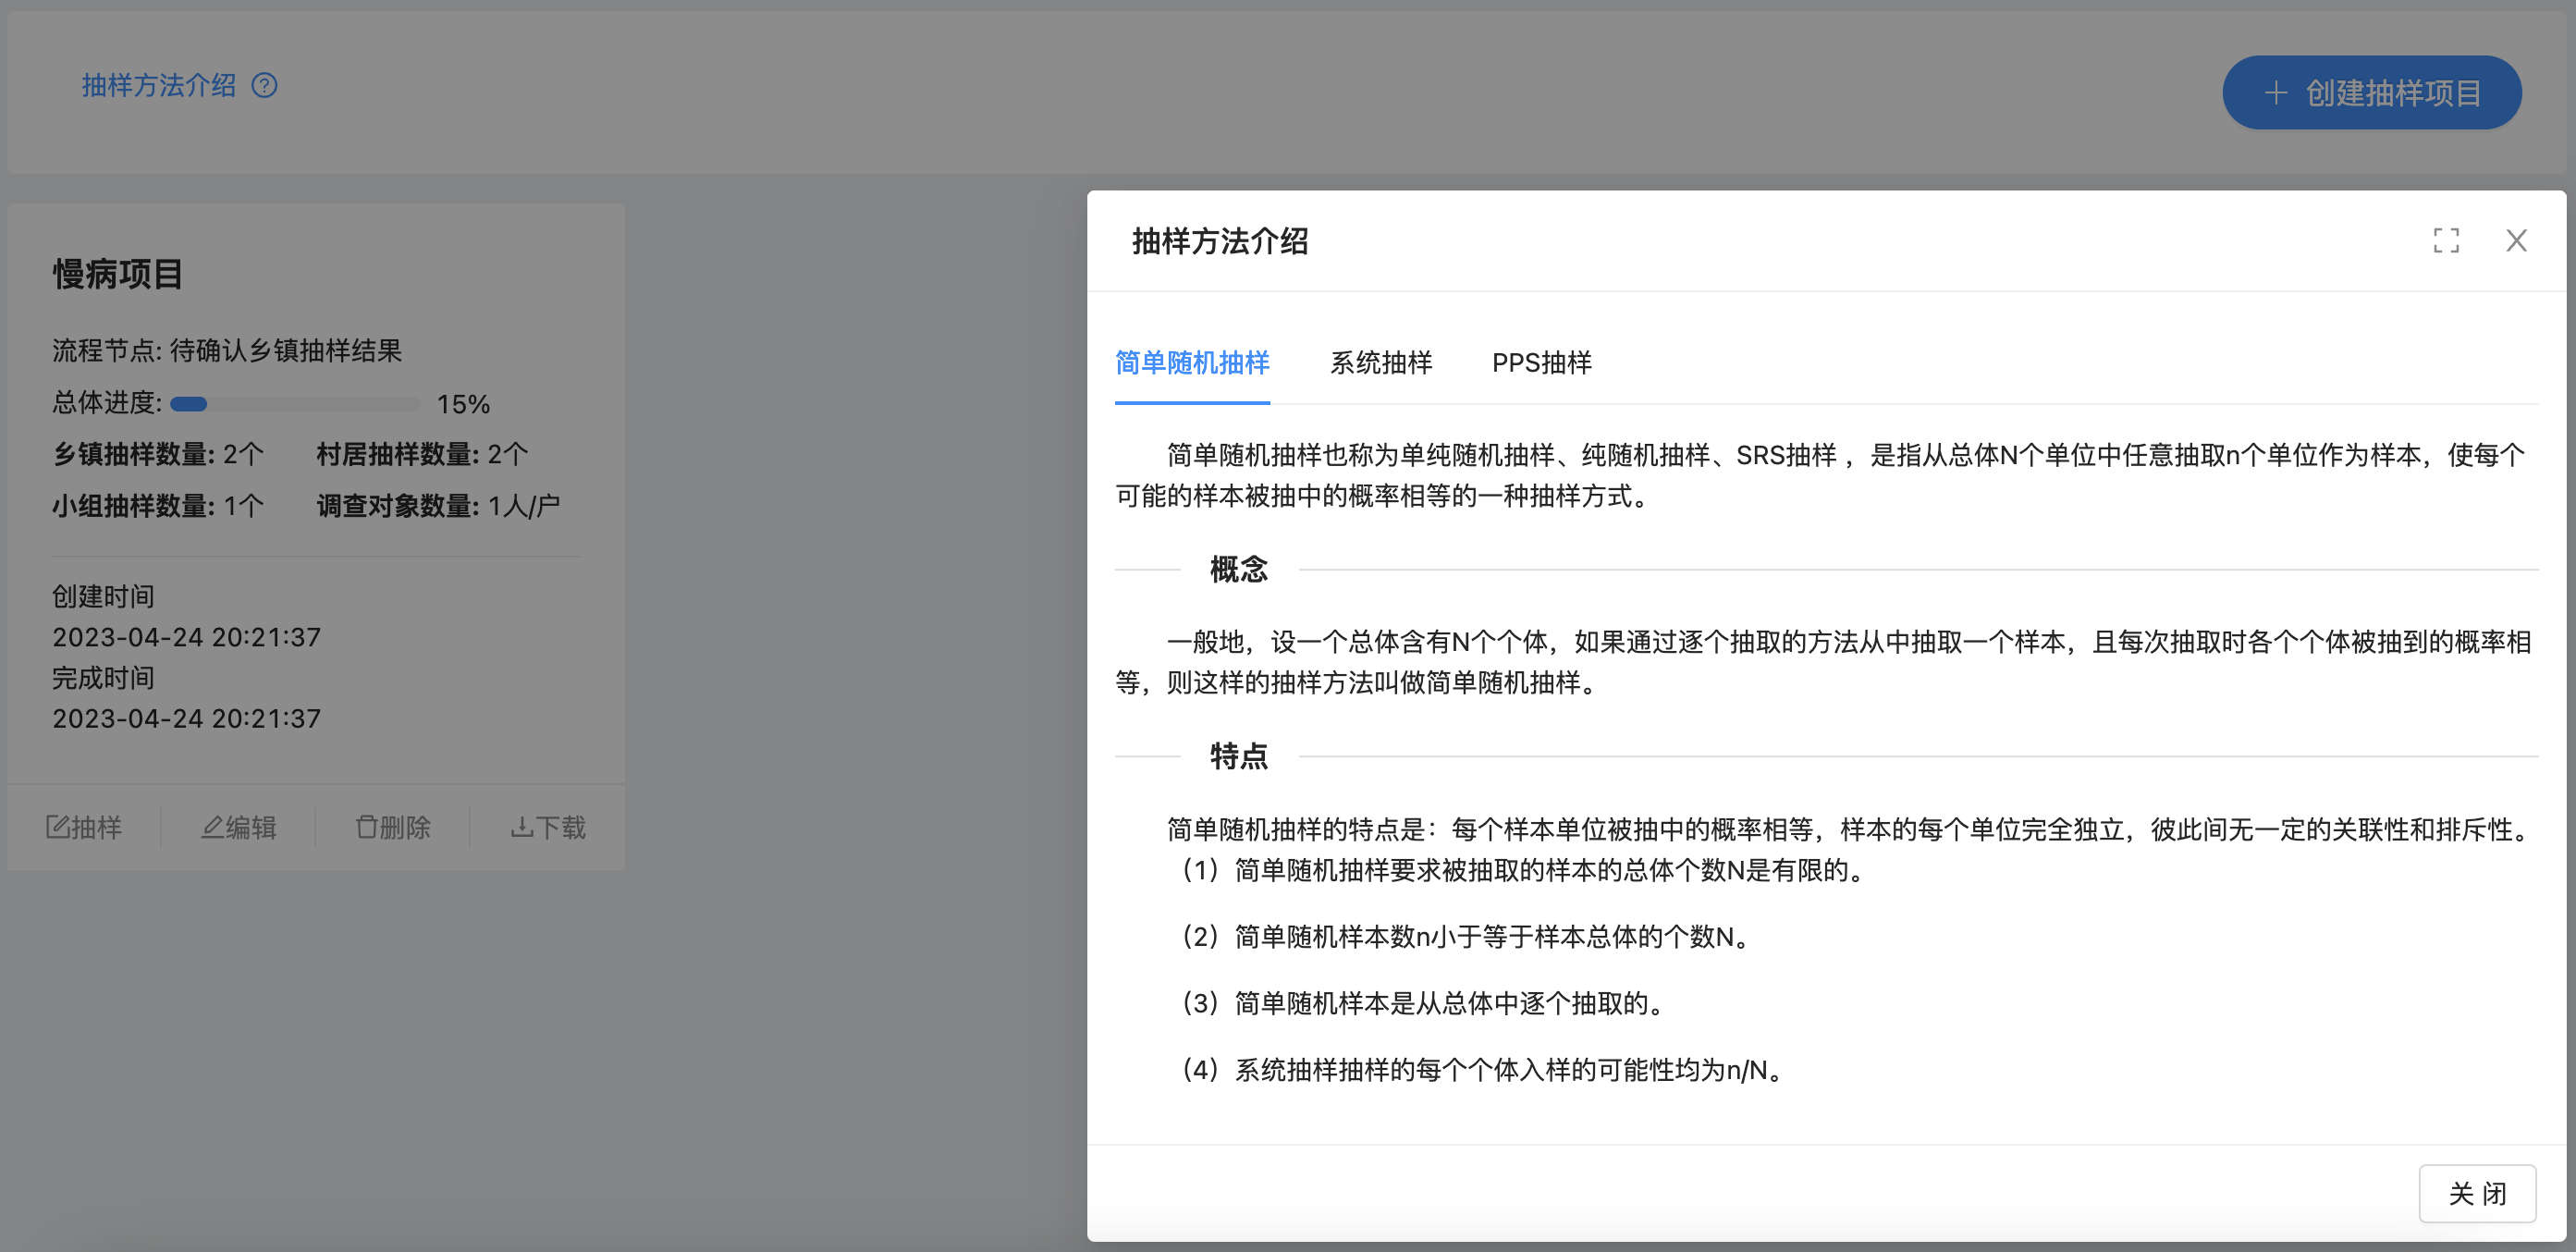
Task: Click the dialog title 抽样方法介绍
Action: click(x=1219, y=241)
